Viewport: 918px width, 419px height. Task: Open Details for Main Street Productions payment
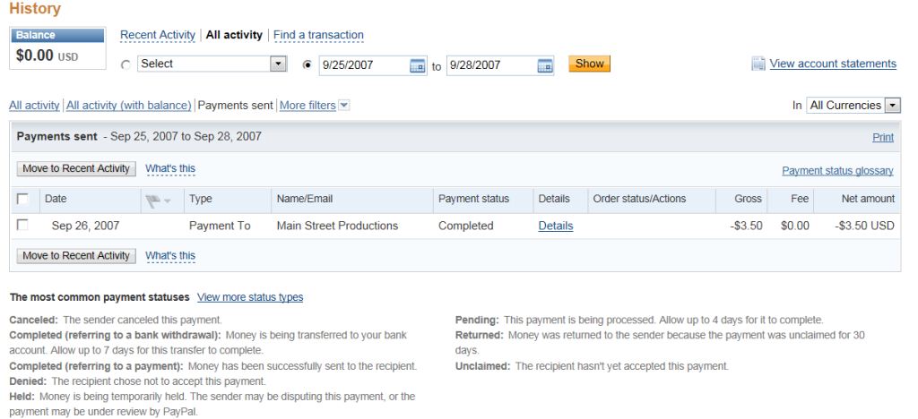pos(555,226)
